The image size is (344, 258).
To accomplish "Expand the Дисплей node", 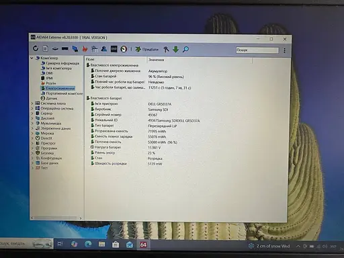I will pyautogui.click(x=32, y=118).
